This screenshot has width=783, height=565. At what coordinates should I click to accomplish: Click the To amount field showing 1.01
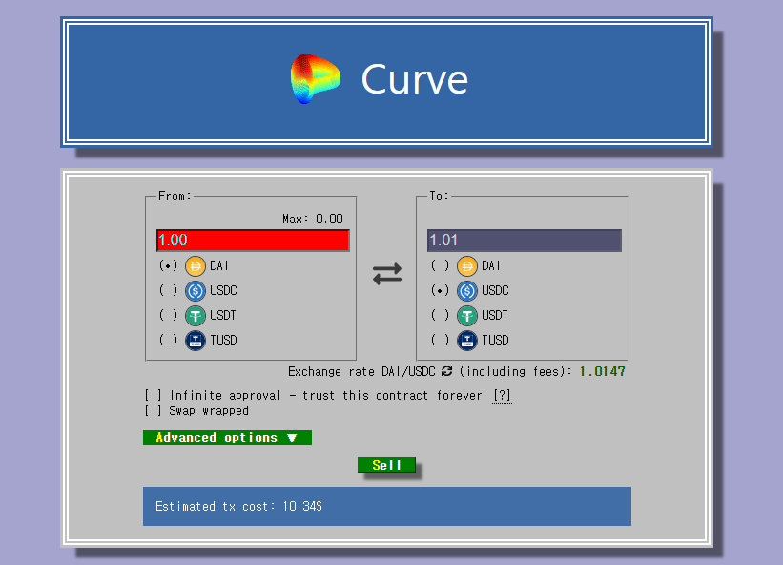coord(525,241)
